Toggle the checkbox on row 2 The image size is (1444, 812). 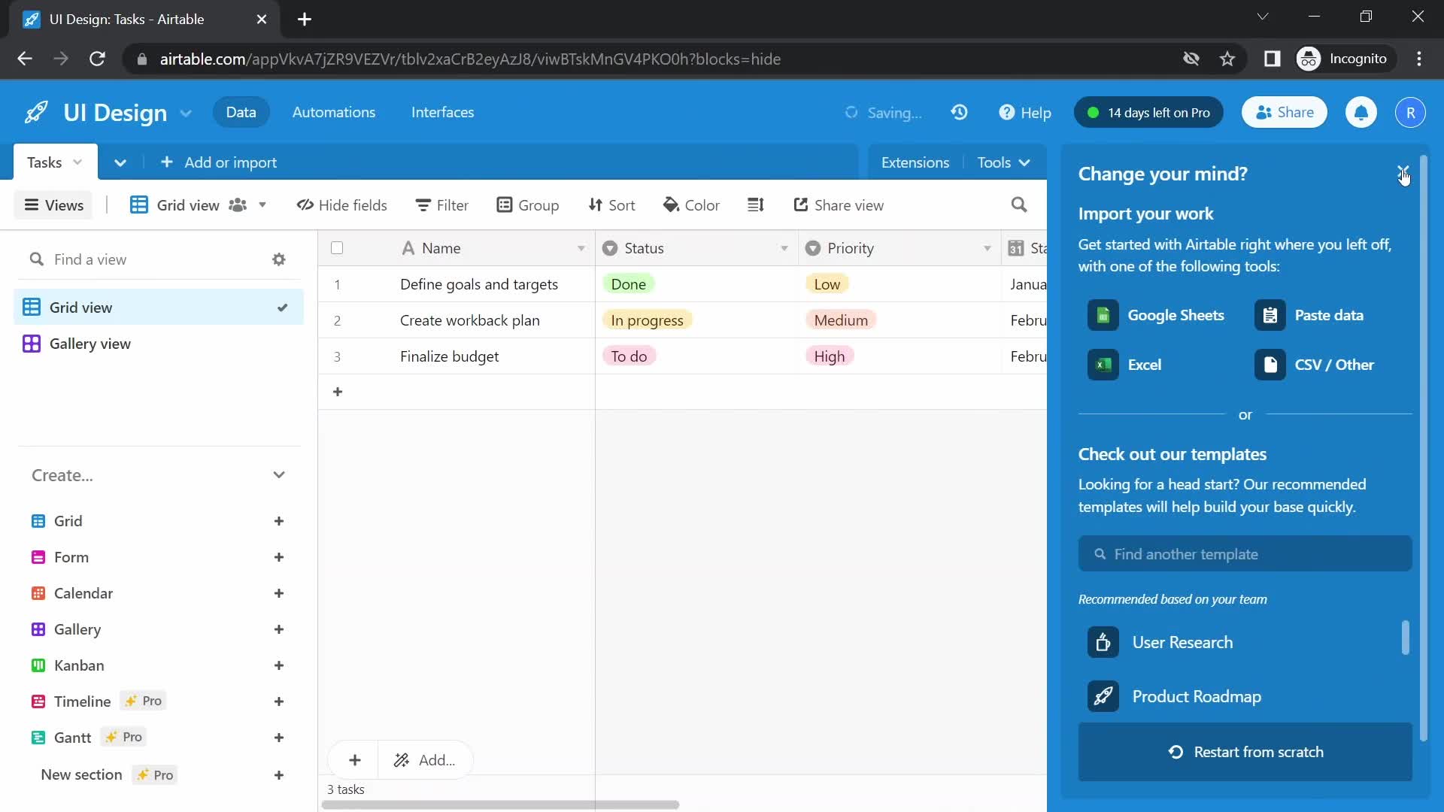[x=336, y=320]
